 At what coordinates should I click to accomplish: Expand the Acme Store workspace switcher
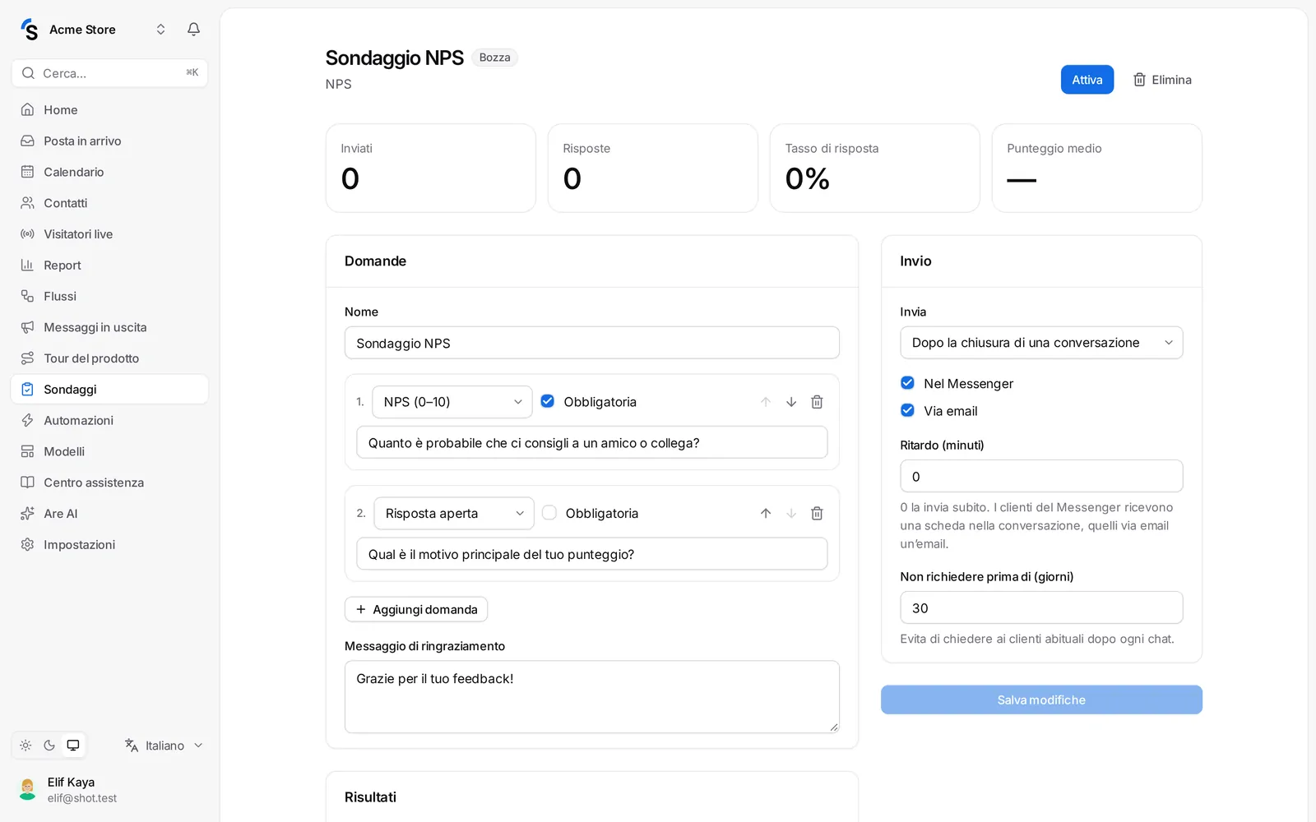click(x=160, y=30)
